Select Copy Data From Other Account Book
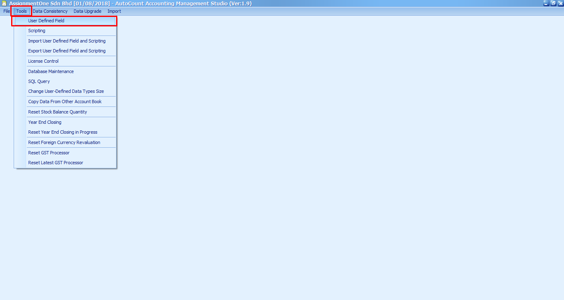This screenshot has width=564, height=300. (65, 102)
